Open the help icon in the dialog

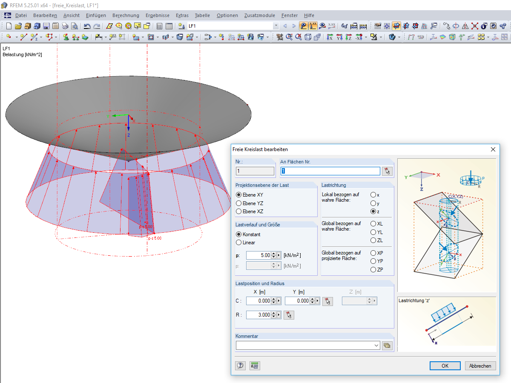(240, 366)
